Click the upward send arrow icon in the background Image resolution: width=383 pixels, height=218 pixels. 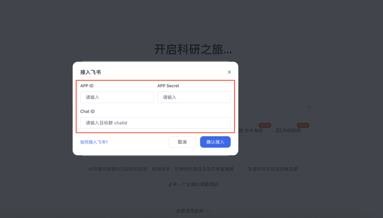(x=310, y=108)
